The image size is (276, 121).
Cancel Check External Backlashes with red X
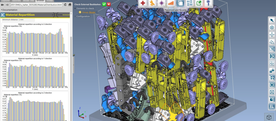point(109,4)
